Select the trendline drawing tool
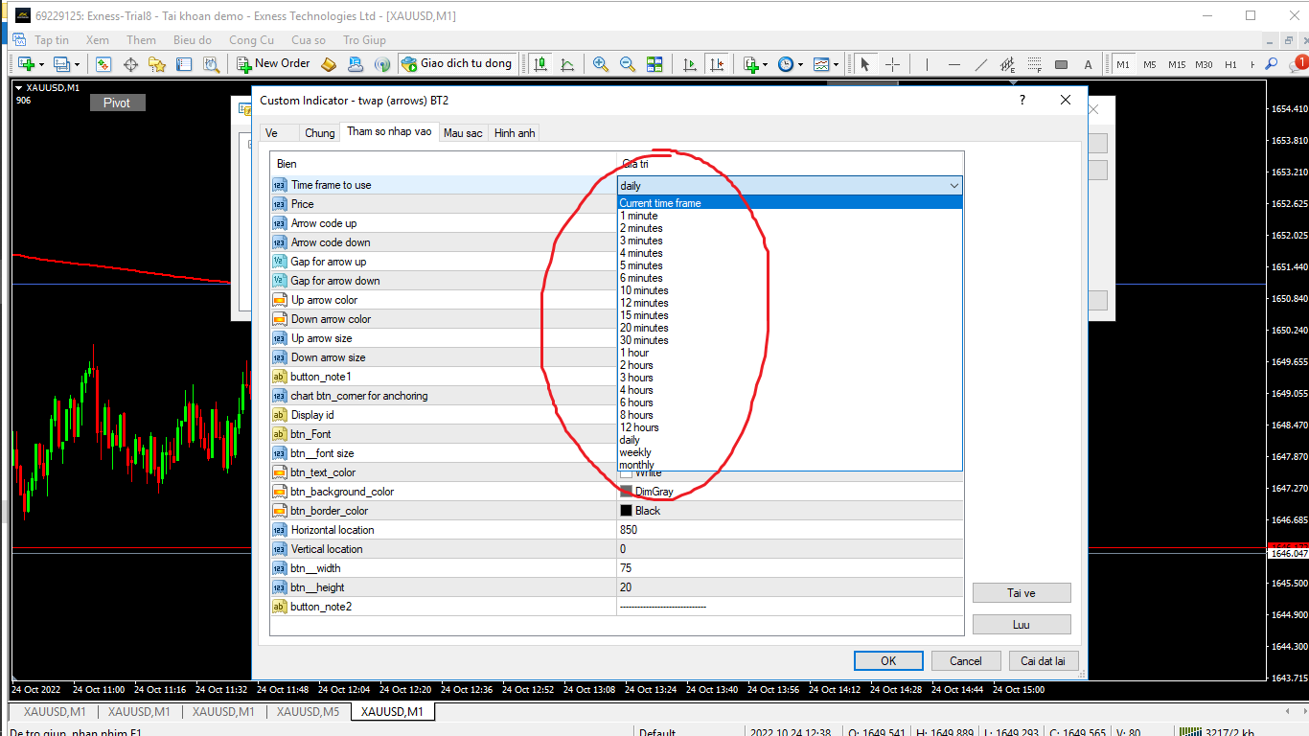This screenshot has width=1309, height=736. coord(980,64)
